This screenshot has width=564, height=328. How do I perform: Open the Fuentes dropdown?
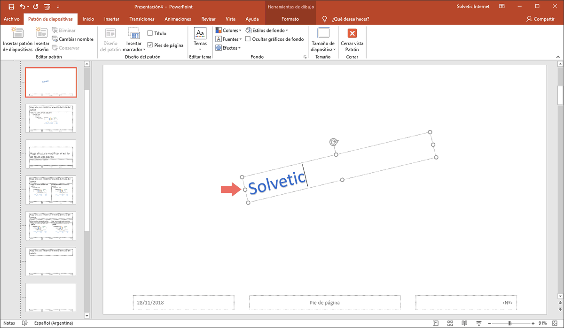pyautogui.click(x=228, y=39)
